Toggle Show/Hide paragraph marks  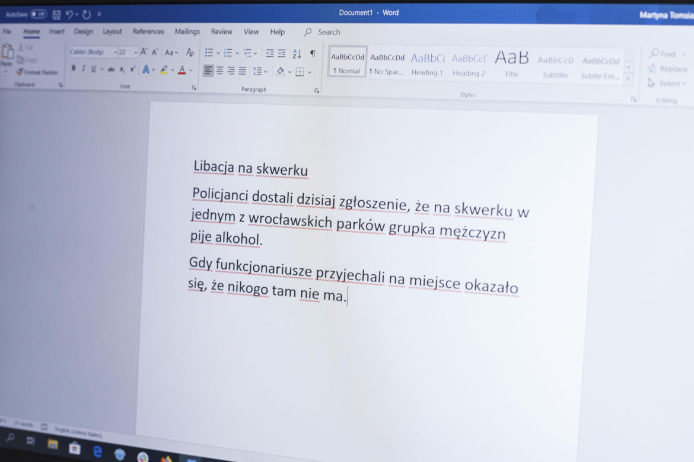click(x=313, y=53)
